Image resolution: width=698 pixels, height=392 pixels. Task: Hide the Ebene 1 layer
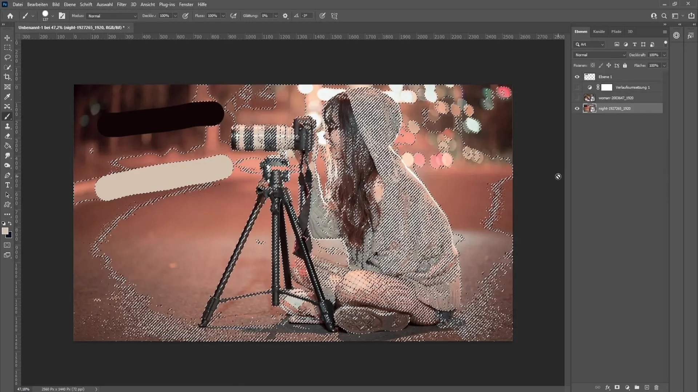pos(577,77)
